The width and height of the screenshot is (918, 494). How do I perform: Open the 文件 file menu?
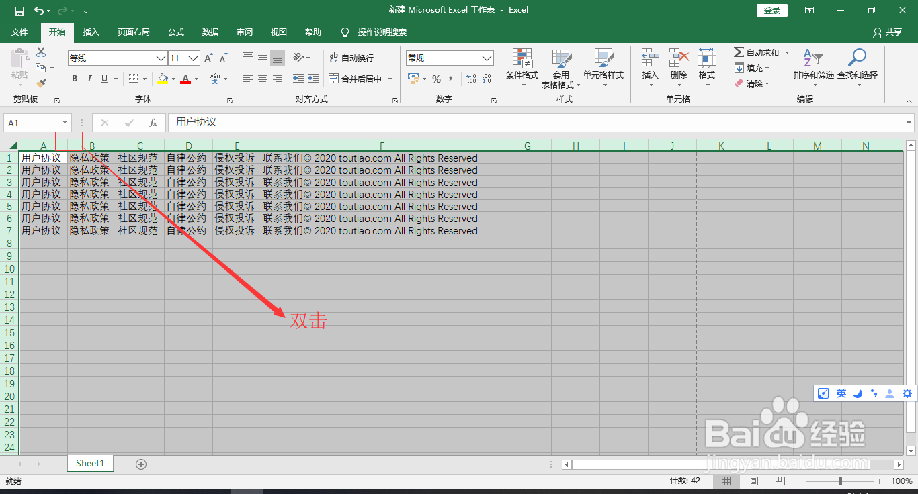point(19,32)
